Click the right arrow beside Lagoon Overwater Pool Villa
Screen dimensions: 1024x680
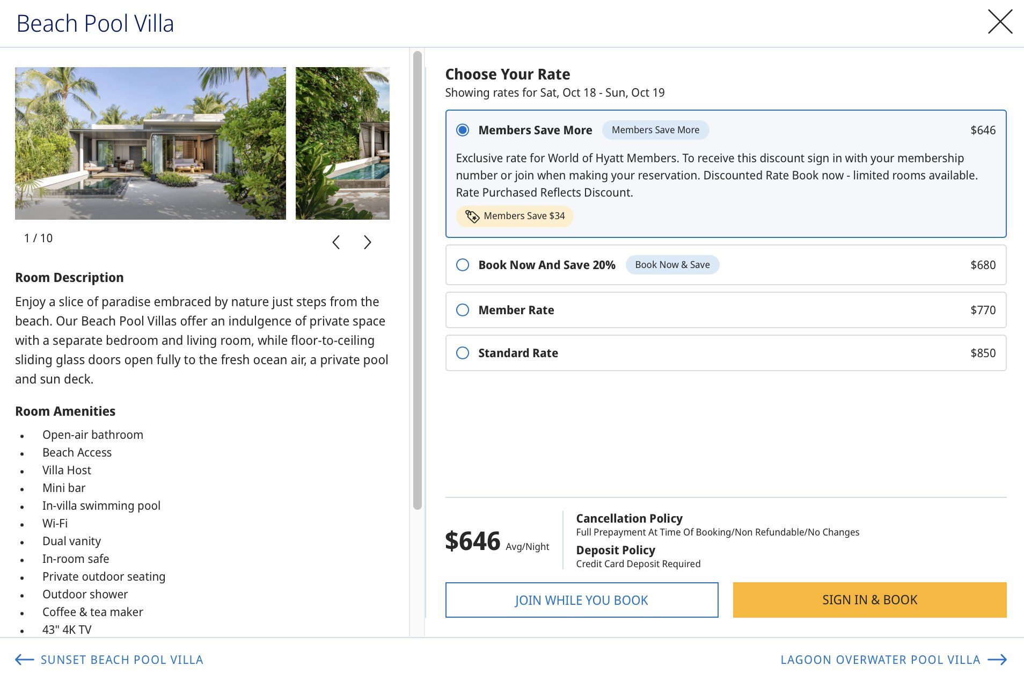pos(997,660)
